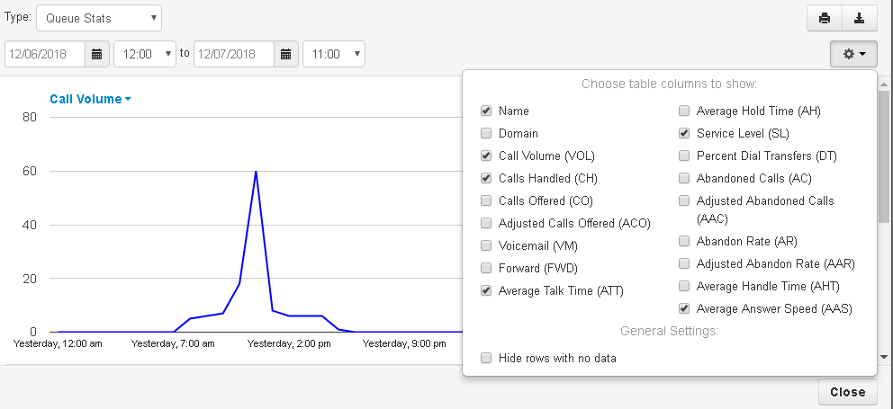Toggle the Service Level (SL) checkbox
This screenshot has width=893, height=409.
pos(684,133)
